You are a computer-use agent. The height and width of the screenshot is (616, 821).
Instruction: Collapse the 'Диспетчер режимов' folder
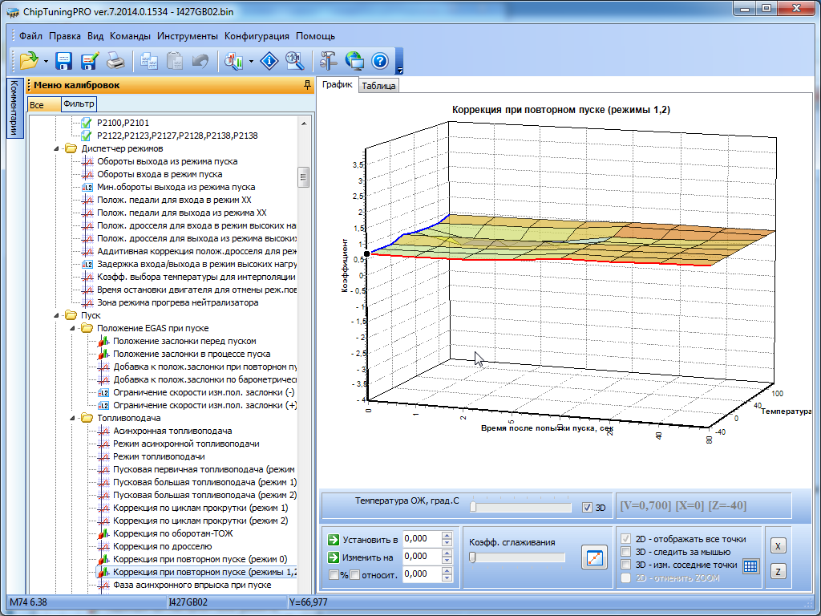pos(57,148)
